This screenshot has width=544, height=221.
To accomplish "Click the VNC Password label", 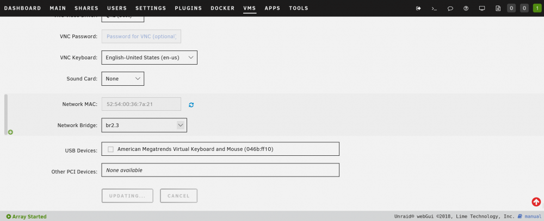I will tap(78, 36).
